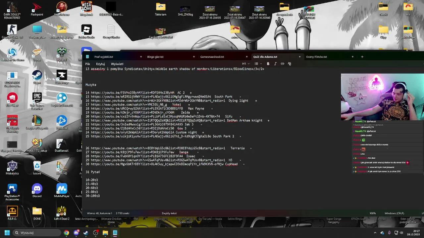
Task: Click the webcam overlay thumbnail
Action: 382,97
